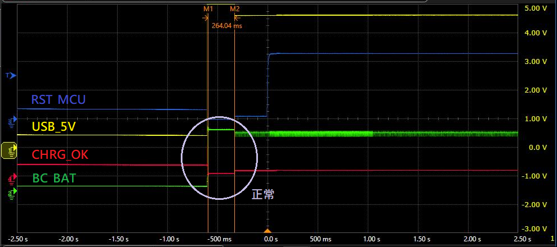Click the 2.00 s time axis label

(x=472, y=239)
